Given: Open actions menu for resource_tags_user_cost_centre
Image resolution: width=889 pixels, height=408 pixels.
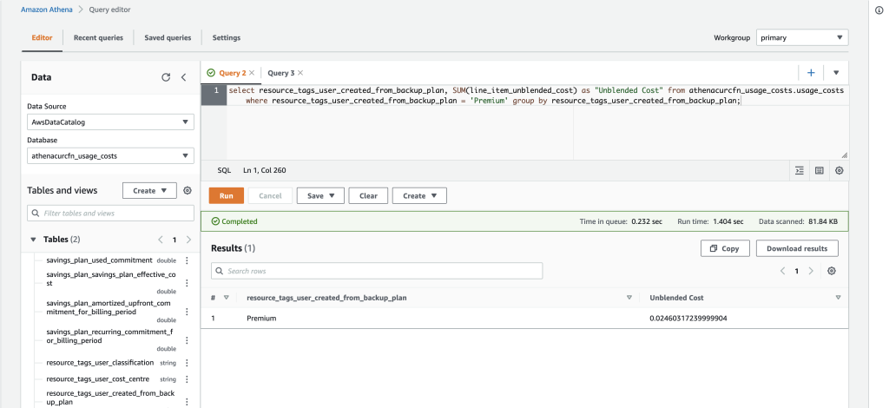Looking at the screenshot, I should (188, 379).
